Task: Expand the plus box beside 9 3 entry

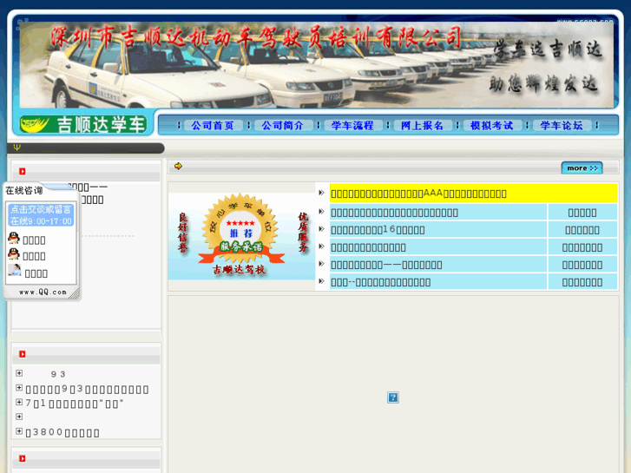Action: 19,373
